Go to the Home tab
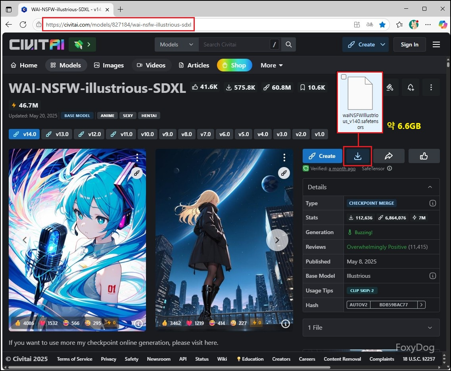This screenshot has height=371, width=451. coord(24,65)
